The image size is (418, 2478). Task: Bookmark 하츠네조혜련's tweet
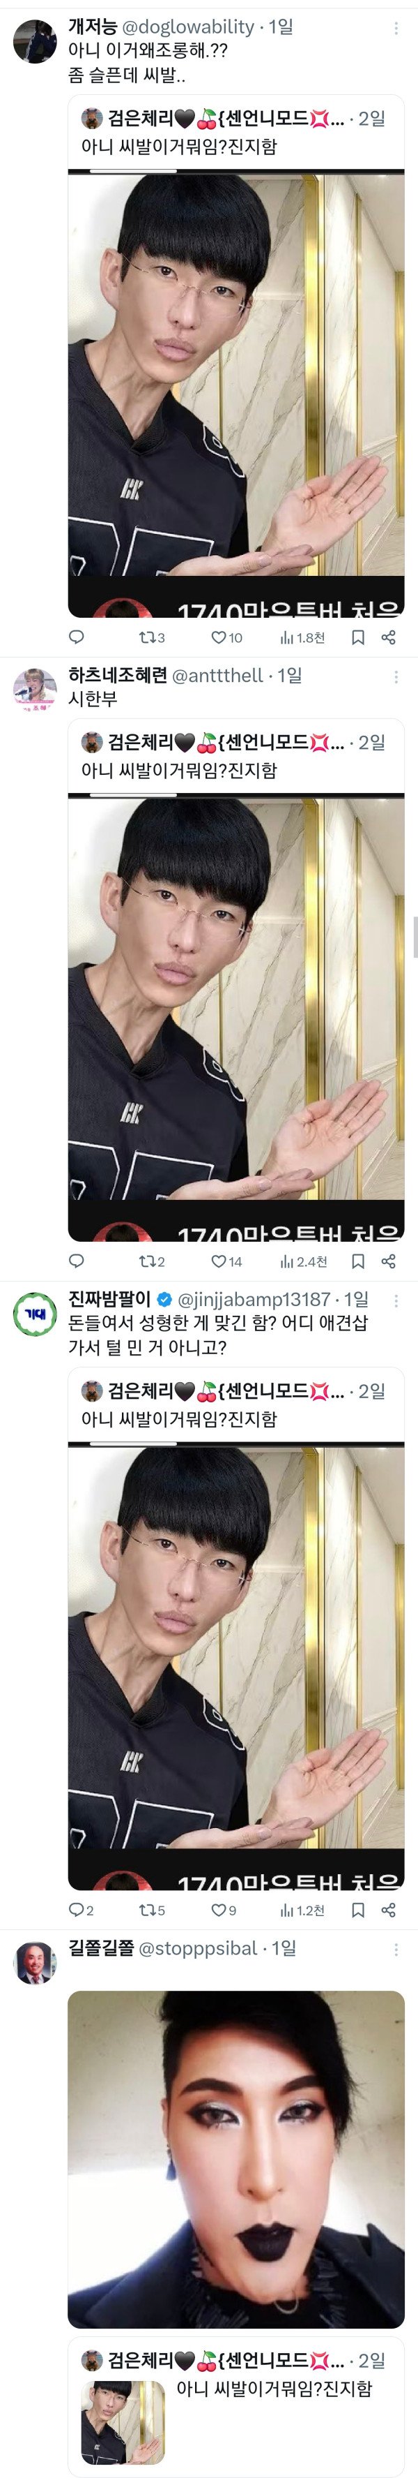[x=357, y=1261]
